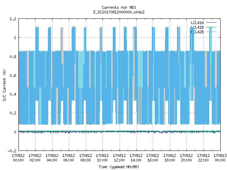Click the x-axis tick '170813 00:00'
This screenshot has height=170, width=227.
pyautogui.click(x=220, y=158)
